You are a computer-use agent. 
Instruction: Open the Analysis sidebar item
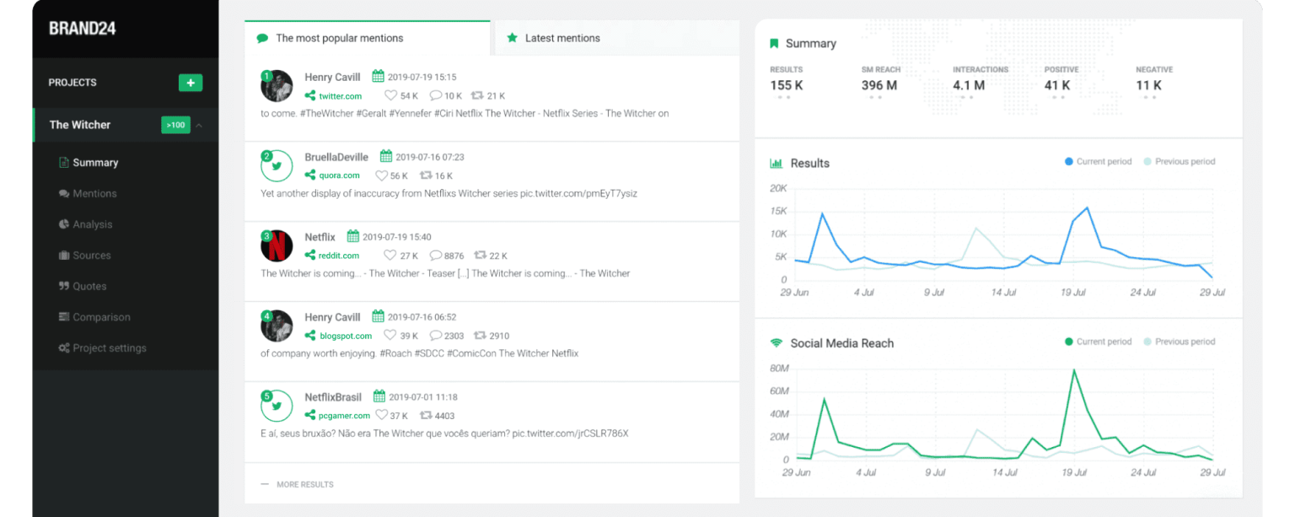(x=92, y=224)
